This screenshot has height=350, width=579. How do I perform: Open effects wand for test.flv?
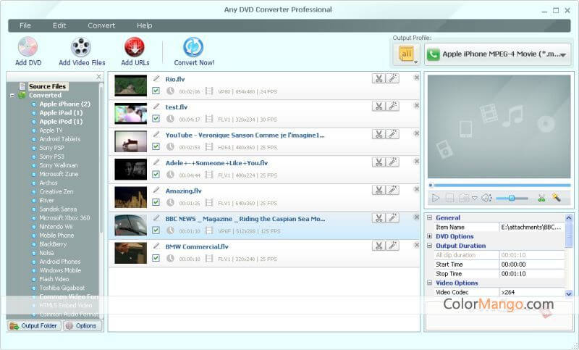(x=392, y=106)
